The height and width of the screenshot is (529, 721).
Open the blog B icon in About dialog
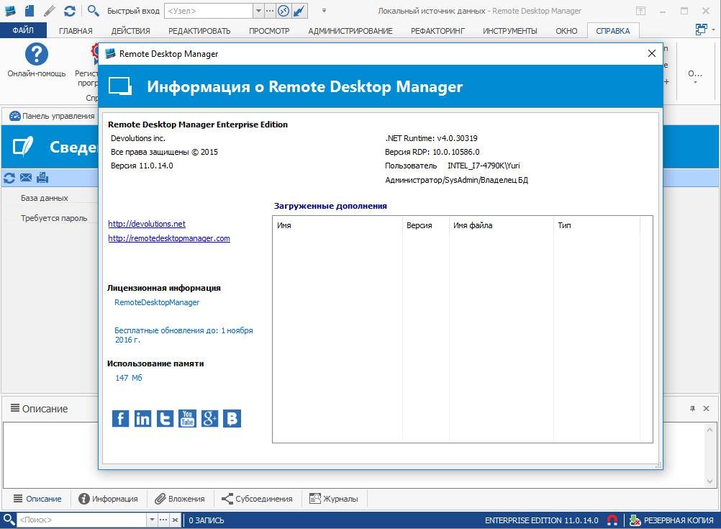(232, 418)
